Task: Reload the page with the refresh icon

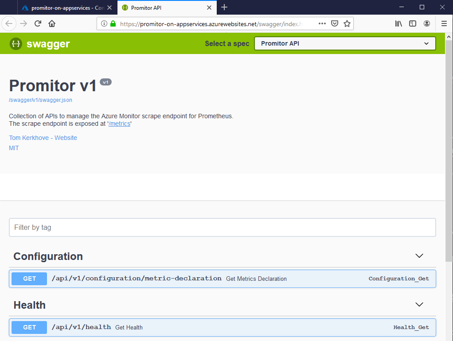Action: click(38, 23)
